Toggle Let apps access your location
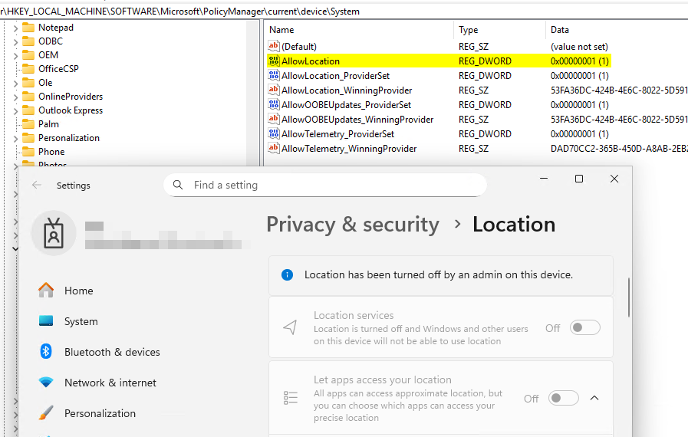Screen dimensions: 688x437 [563, 399]
